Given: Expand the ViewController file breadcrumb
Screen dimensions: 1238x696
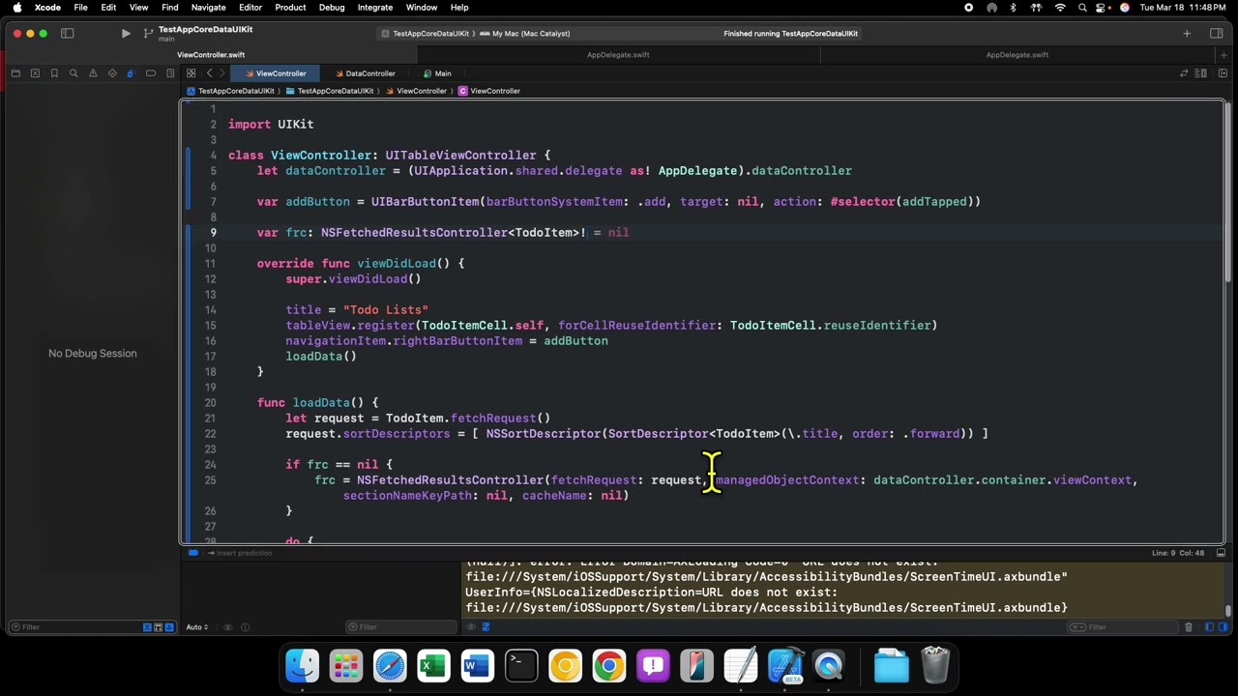Looking at the screenshot, I should coord(416,91).
